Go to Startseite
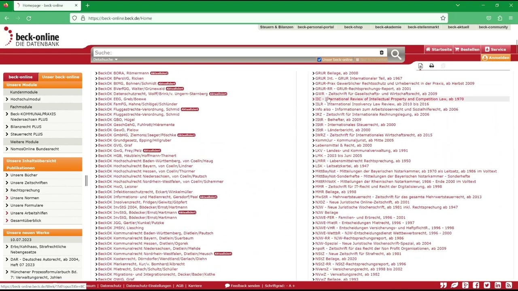This screenshot has height=291, width=518. tap(439, 49)
